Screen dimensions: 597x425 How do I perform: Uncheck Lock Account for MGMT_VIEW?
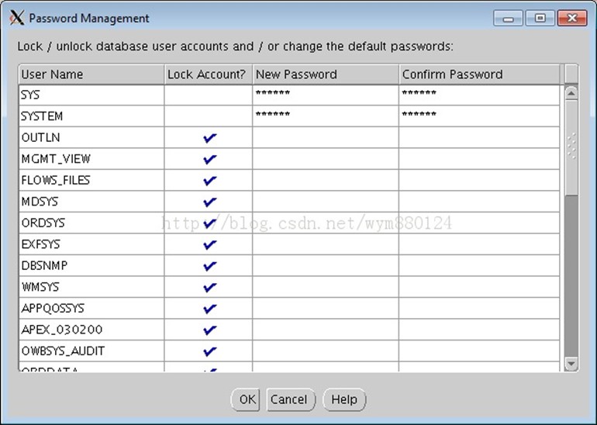210,159
